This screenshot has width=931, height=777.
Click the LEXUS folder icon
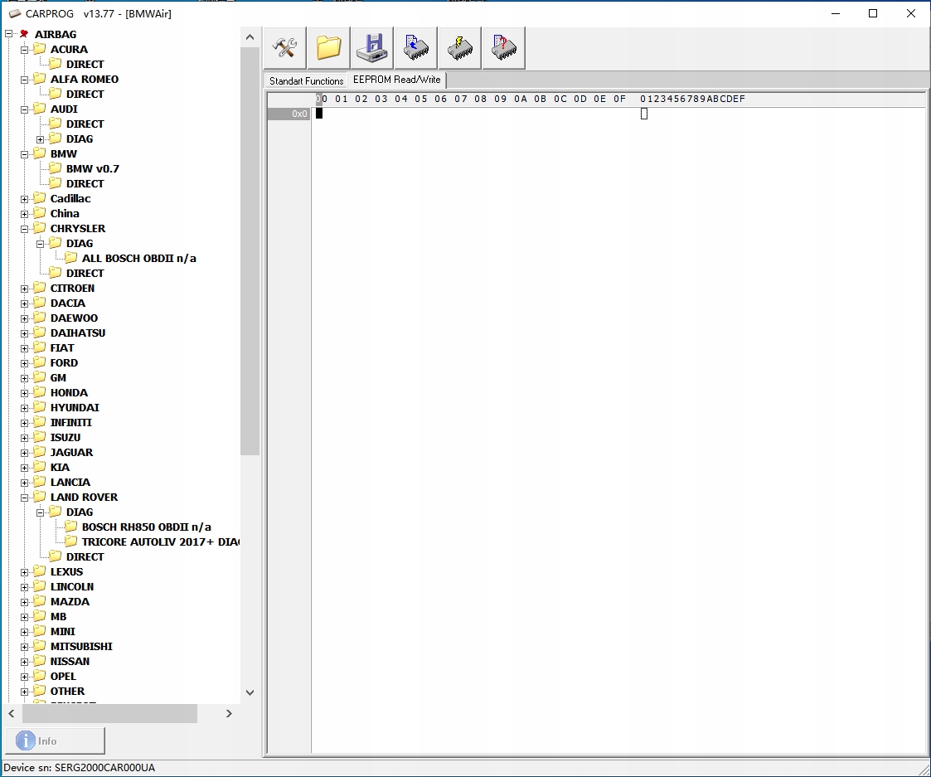tap(40, 571)
